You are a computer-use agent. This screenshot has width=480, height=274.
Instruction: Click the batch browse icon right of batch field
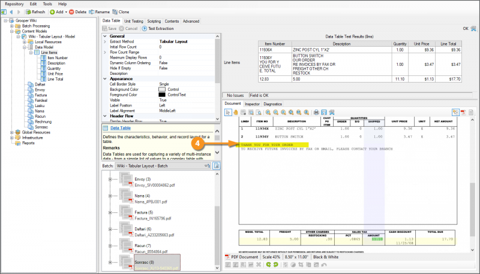tap(217, 166)
